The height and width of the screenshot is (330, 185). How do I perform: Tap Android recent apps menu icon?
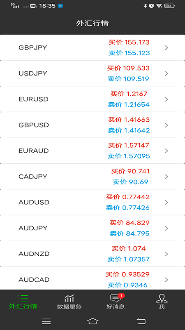(46, 321)
